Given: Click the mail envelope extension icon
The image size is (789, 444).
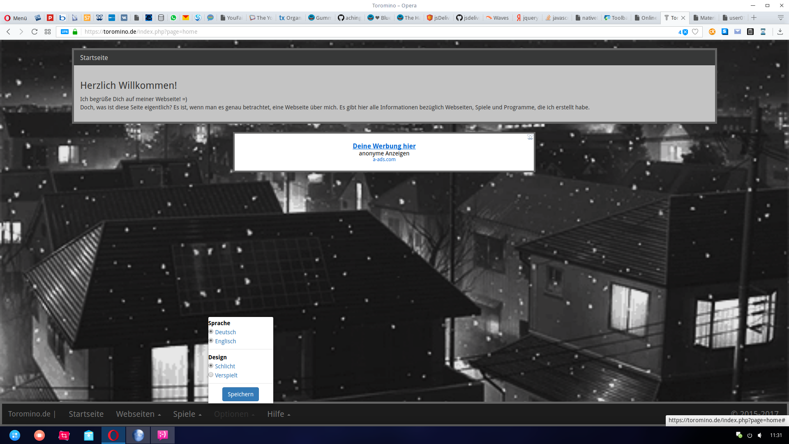Looking at the screenshot, I should (738, 32).
